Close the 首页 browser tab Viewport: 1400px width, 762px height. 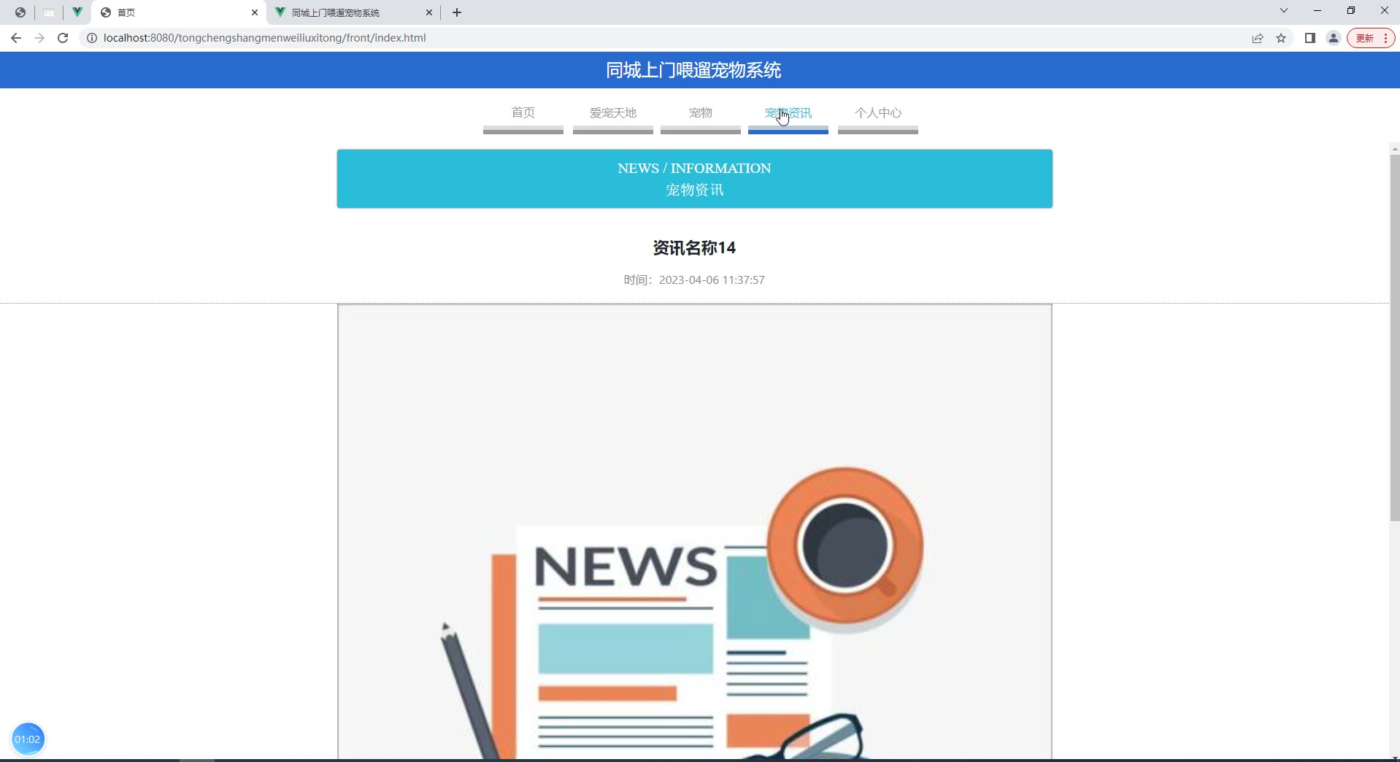pyautogui.click(x=255, y=12)
